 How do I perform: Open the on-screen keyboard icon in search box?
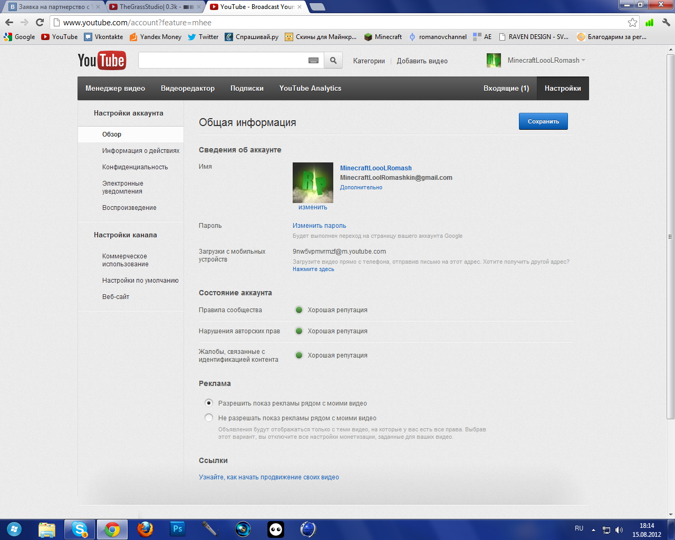313,61
